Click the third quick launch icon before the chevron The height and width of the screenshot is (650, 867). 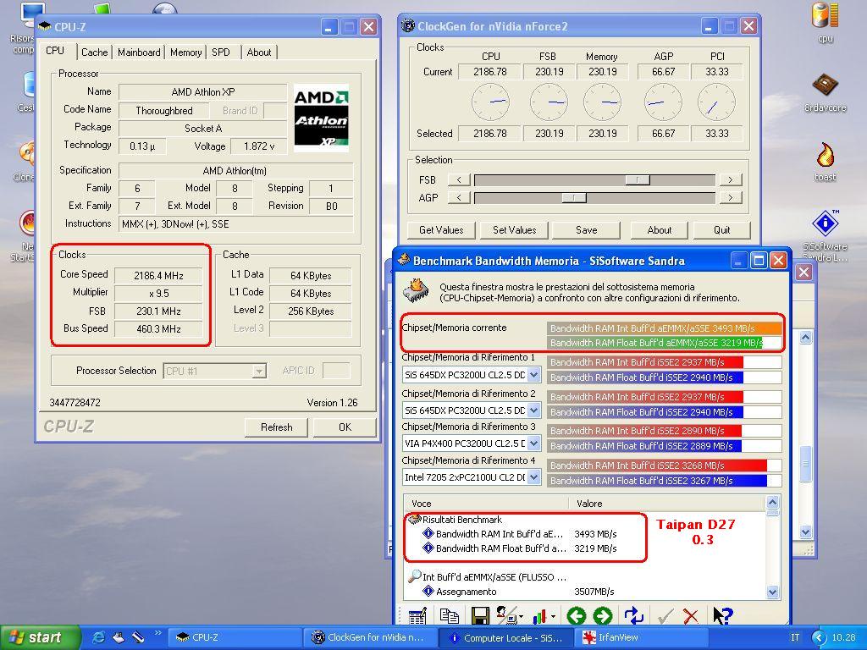click(138, 637)
